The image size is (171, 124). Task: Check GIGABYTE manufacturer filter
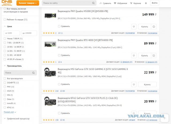pos(5,83)
